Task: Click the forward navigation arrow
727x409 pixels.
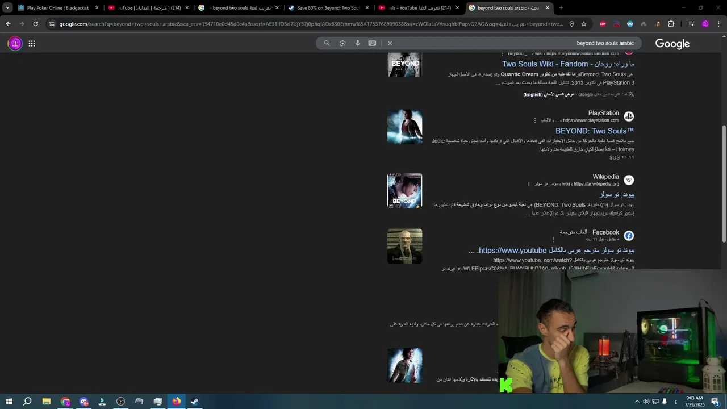Action: (22, 24)
